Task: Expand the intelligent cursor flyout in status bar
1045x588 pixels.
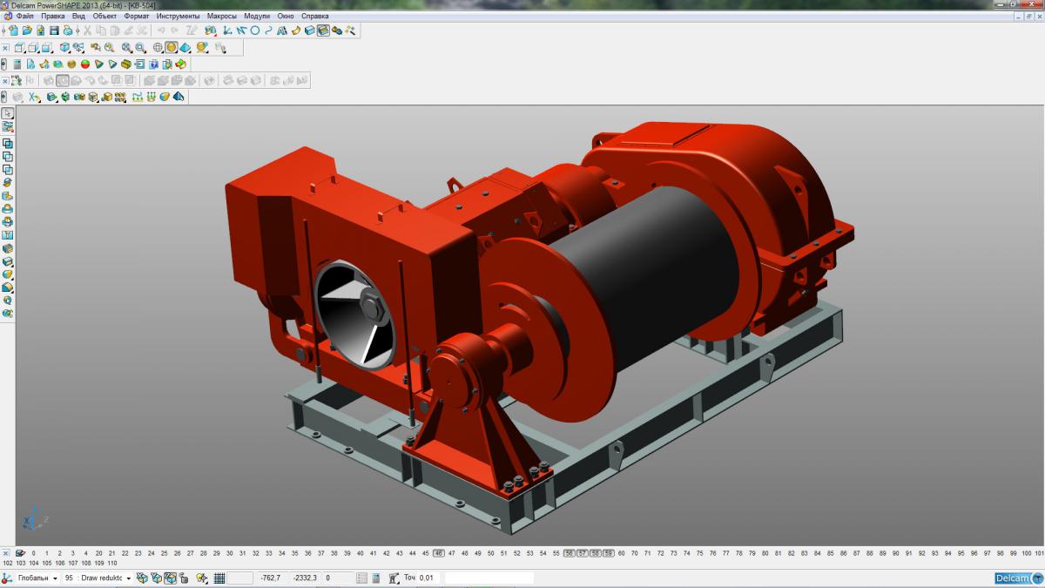Action: (x=206, y=582)
